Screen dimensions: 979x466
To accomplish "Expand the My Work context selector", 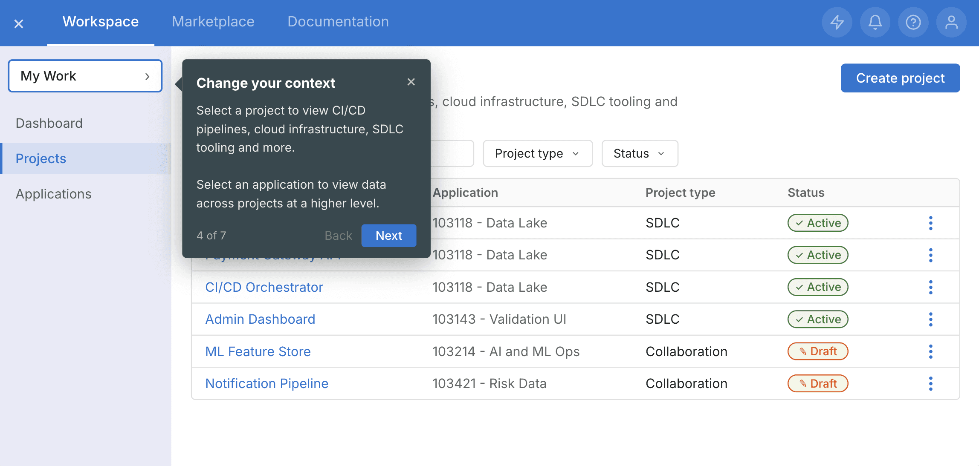I will [x=85, y=76].
